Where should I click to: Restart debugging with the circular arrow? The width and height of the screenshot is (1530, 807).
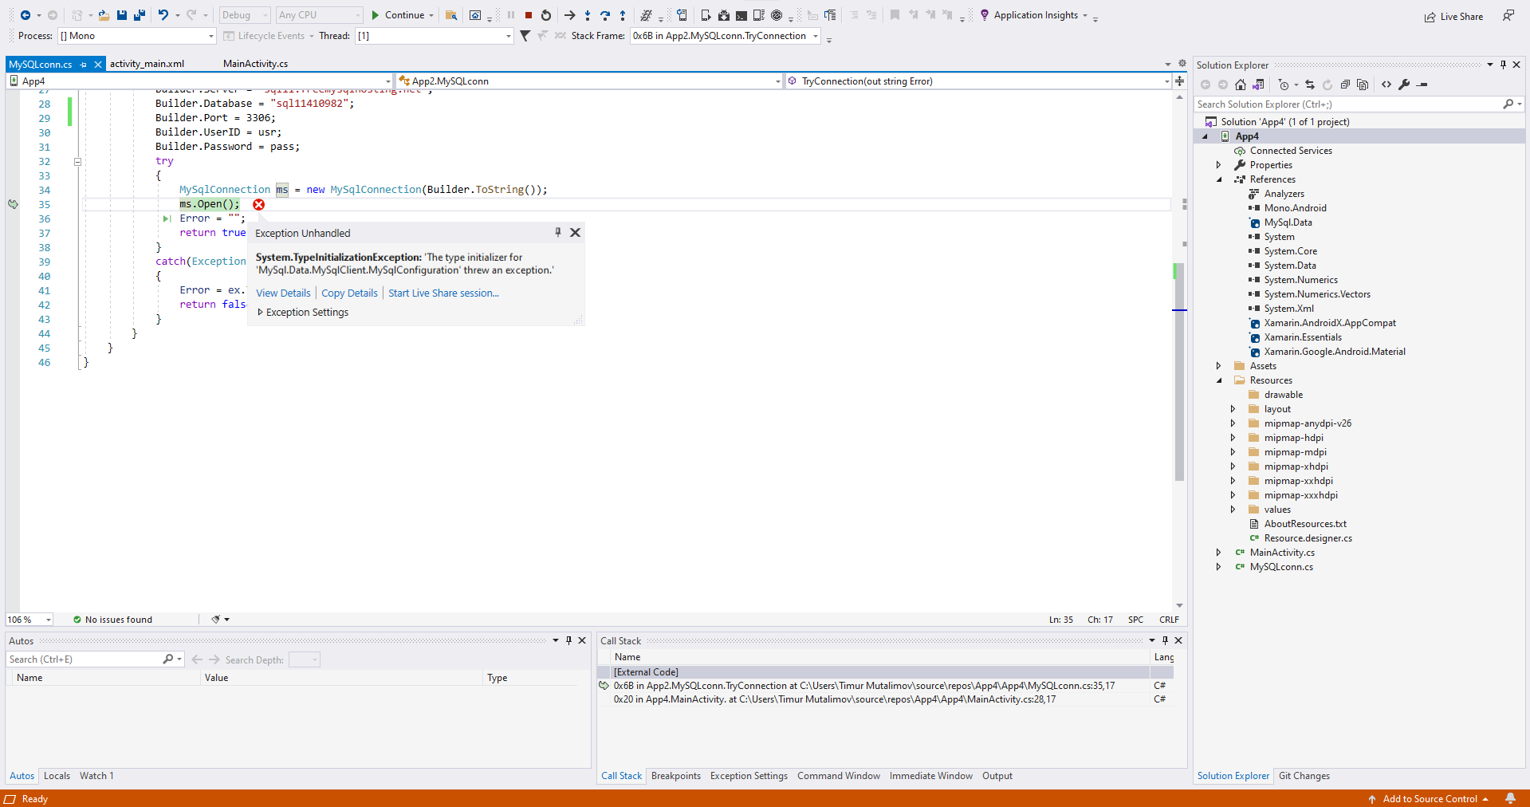click(x=546, y=15)
